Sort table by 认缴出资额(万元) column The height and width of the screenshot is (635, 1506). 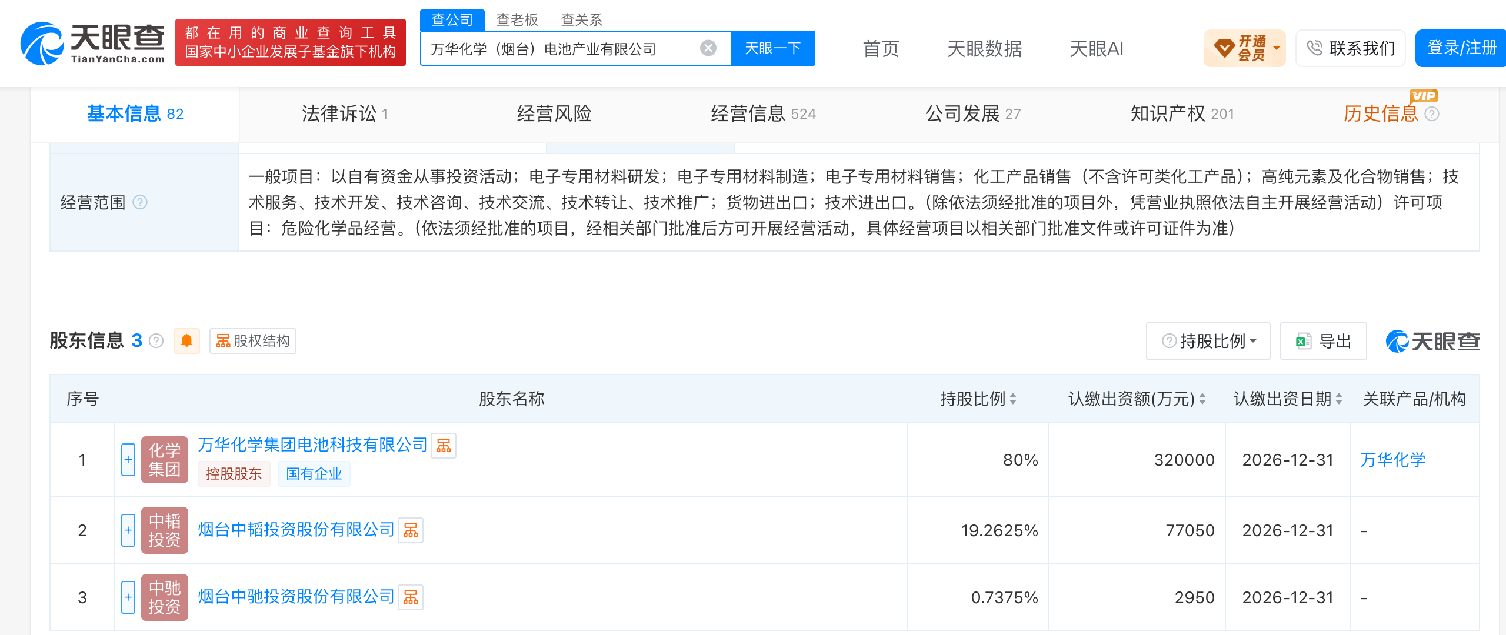pos(1202,399)
